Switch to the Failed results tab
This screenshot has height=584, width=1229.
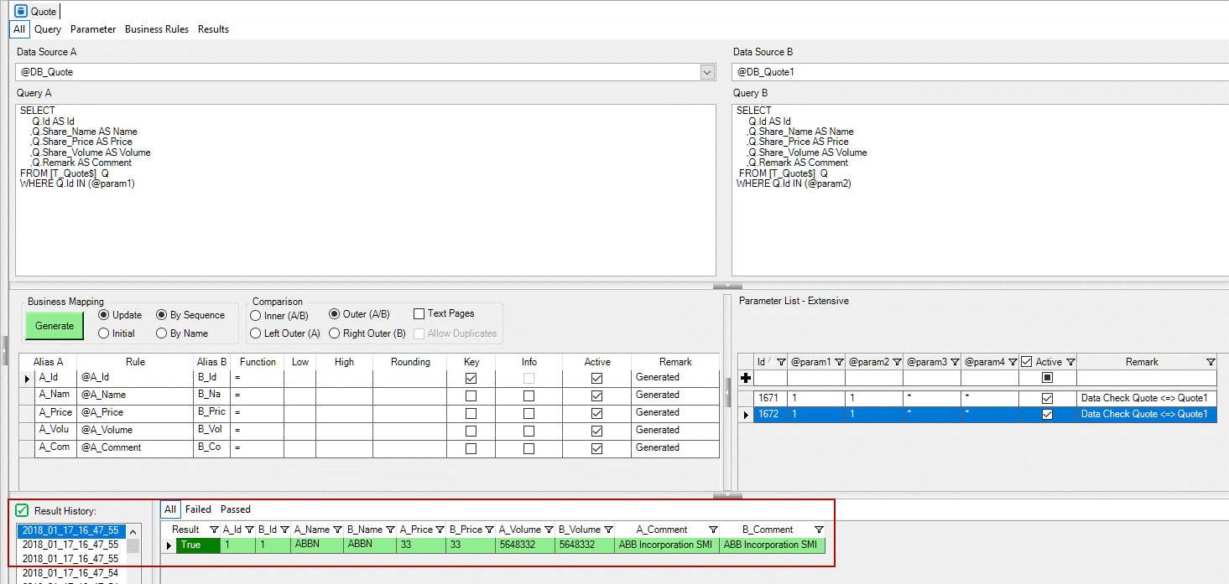tap(198, 509)
